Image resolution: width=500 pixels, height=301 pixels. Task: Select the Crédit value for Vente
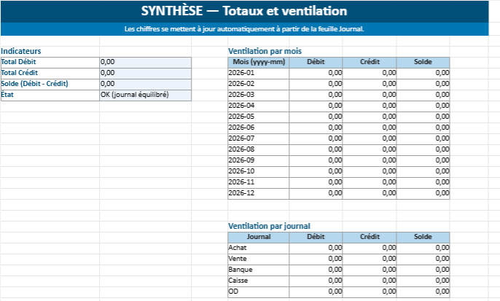click(370, 259)
